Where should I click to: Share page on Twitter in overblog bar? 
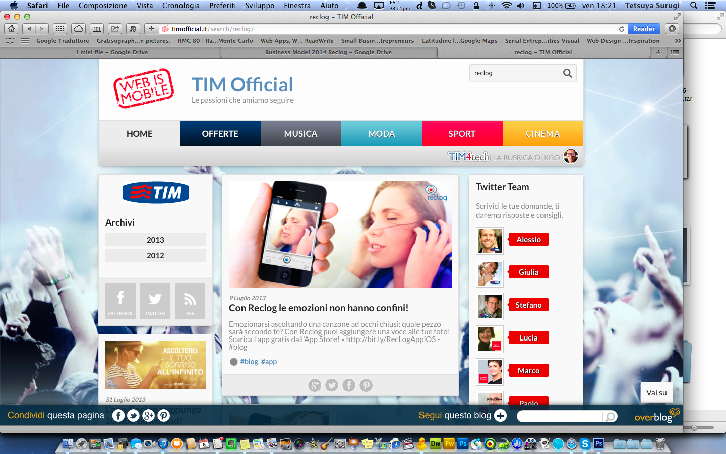point(133,415)
